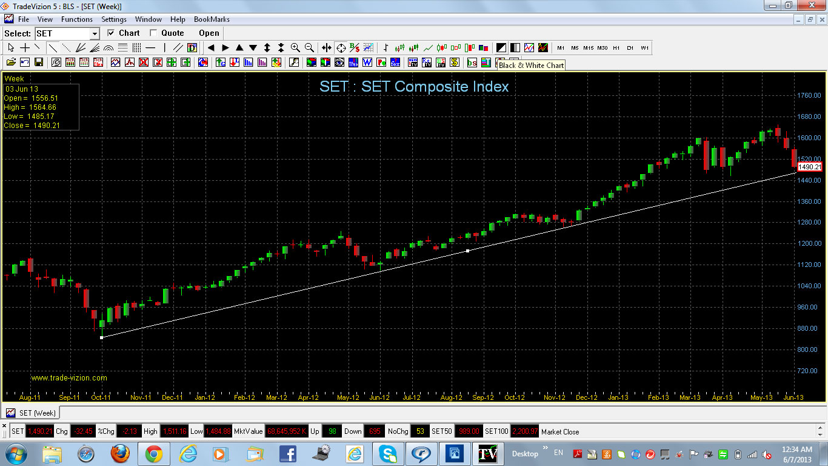The image size is (828, 466).
Task: Click the right arrow chart navigation button
Action: [225, 47]
